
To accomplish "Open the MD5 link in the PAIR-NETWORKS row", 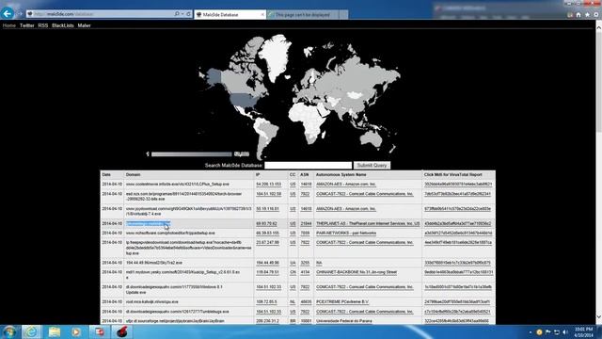I will [458, 233].
